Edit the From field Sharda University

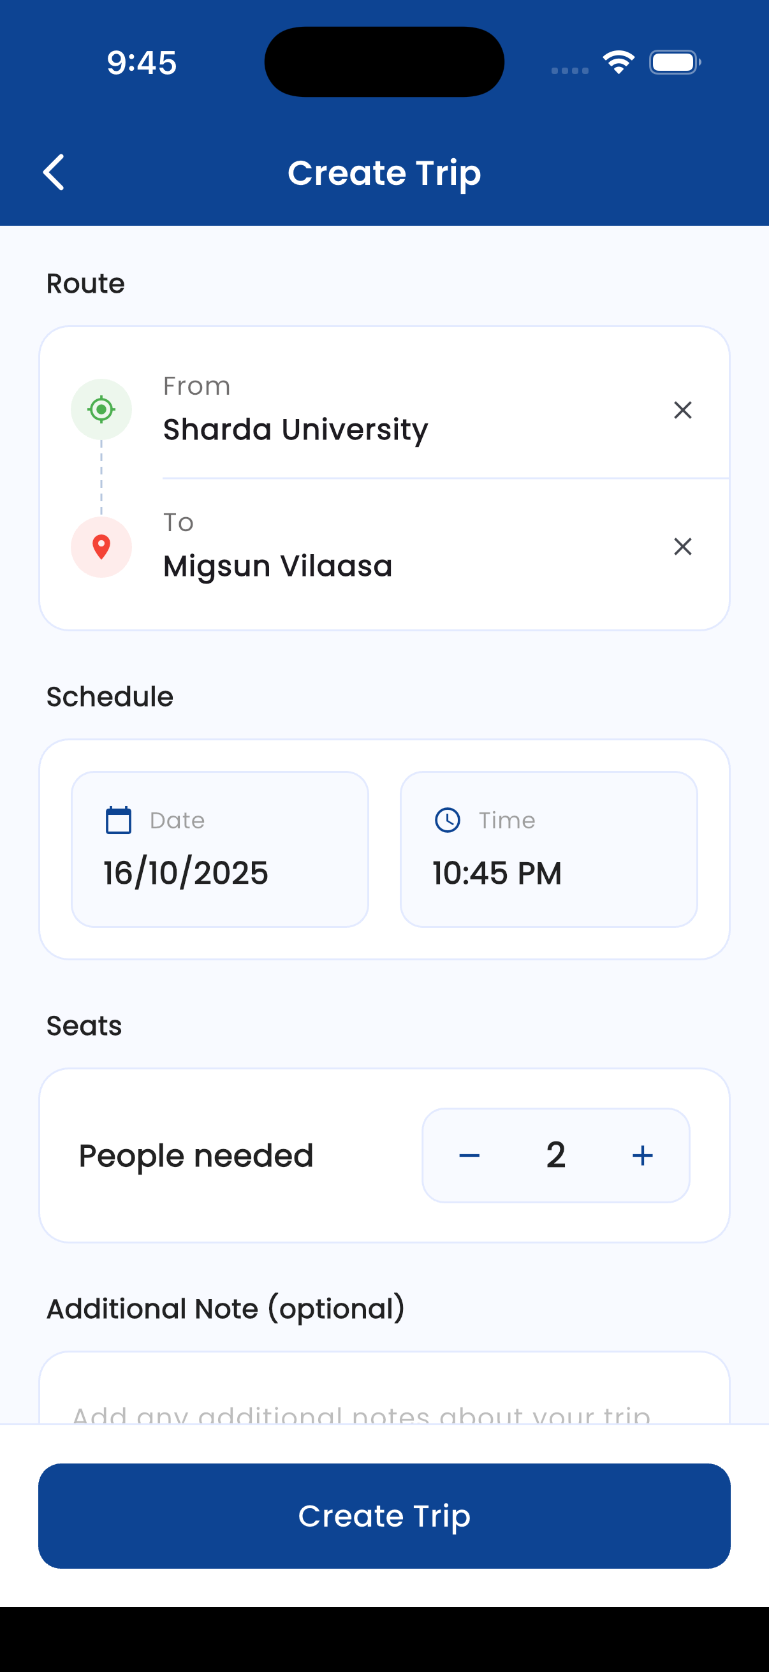pyautogui.click(x=296, y=430)
